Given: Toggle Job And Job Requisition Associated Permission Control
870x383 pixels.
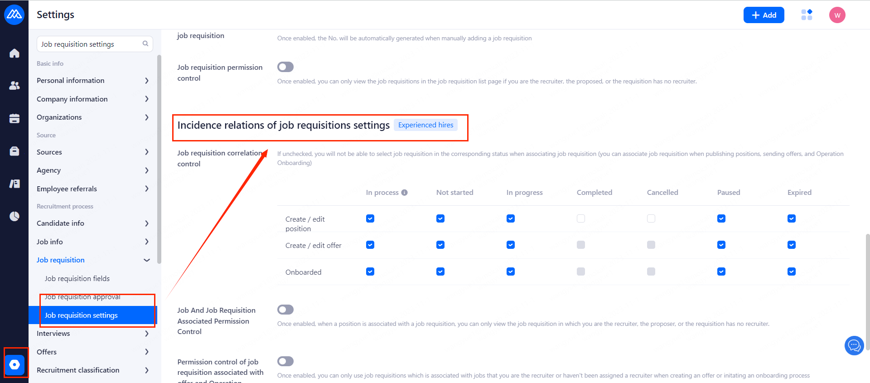Looking at the screenshot, I should click(x=285, y=310).
